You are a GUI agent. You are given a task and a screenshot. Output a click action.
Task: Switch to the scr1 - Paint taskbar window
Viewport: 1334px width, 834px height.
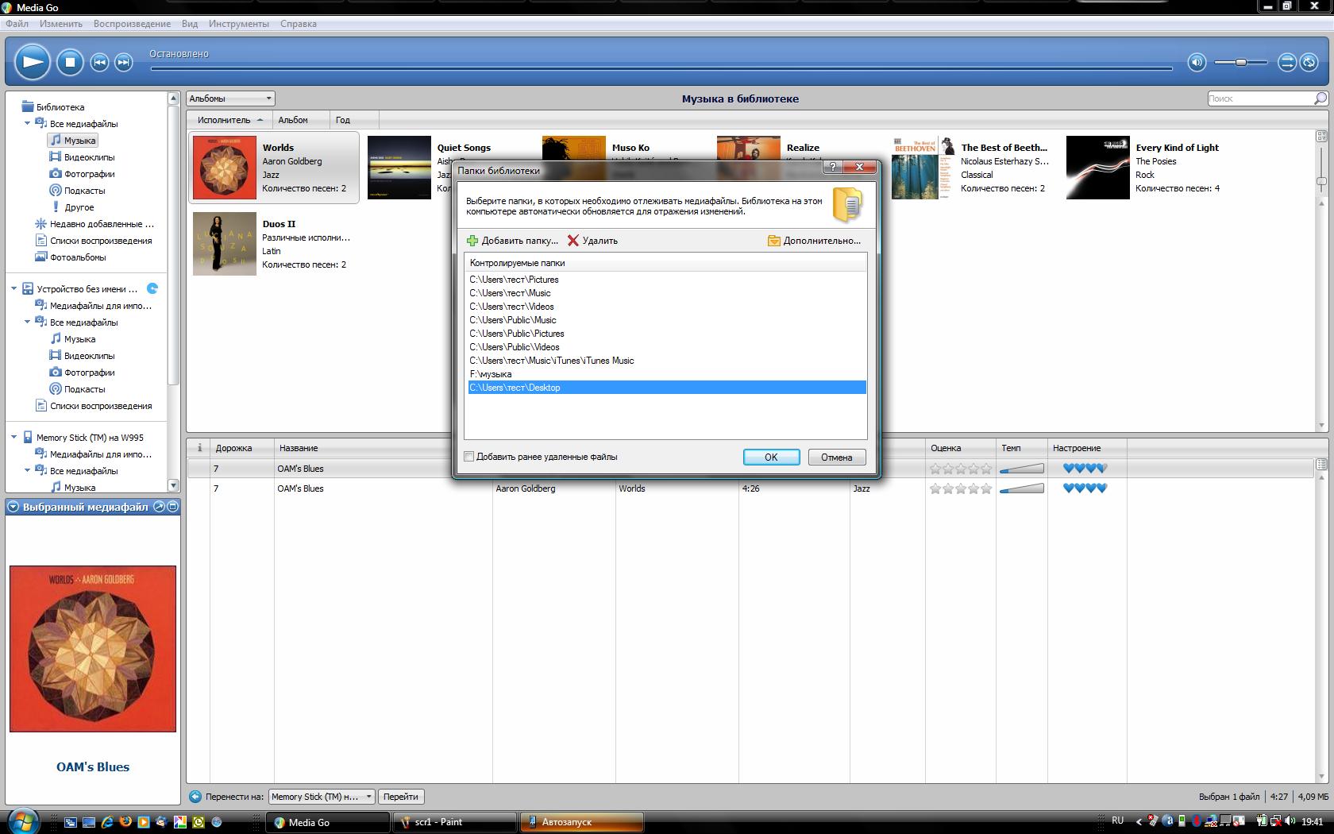[x=455, y=822]
